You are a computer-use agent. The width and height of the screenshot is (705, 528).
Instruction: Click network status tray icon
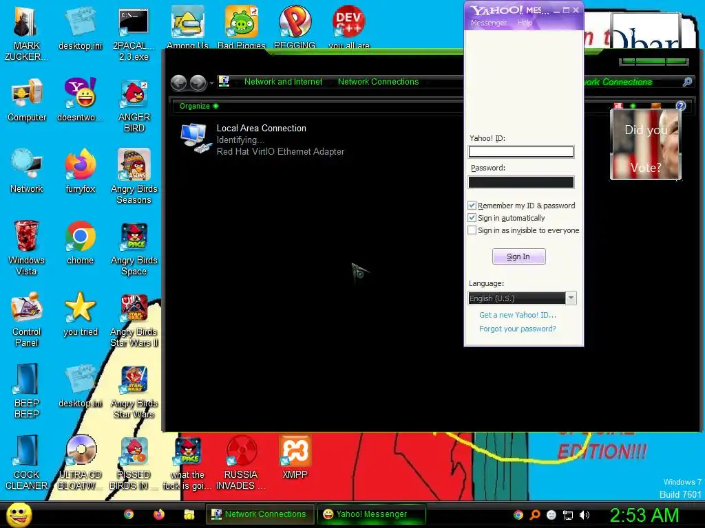pos(568,515)
